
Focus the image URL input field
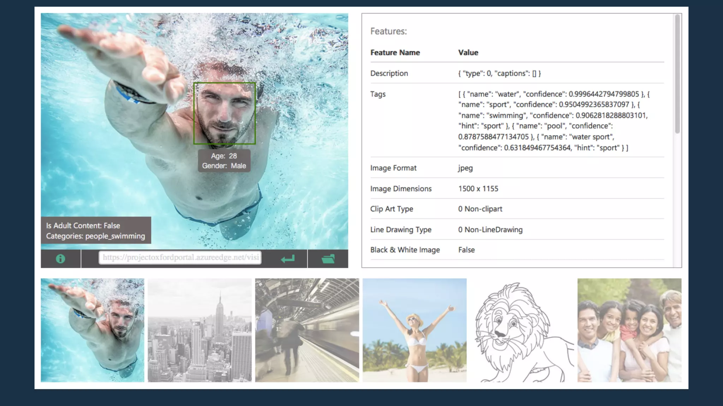click(180, 258)
